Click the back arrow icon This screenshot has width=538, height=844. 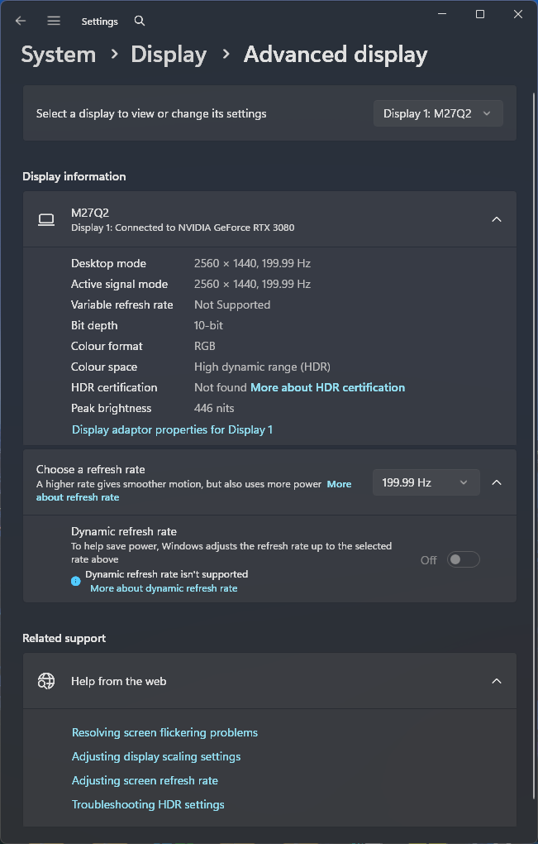point(21,21)
